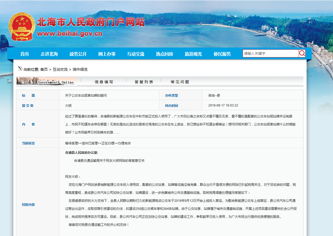Select the 互动交流 menu item
Image resolution: width=333 pixels, height=236 pixels.
[x=136, y=54]
